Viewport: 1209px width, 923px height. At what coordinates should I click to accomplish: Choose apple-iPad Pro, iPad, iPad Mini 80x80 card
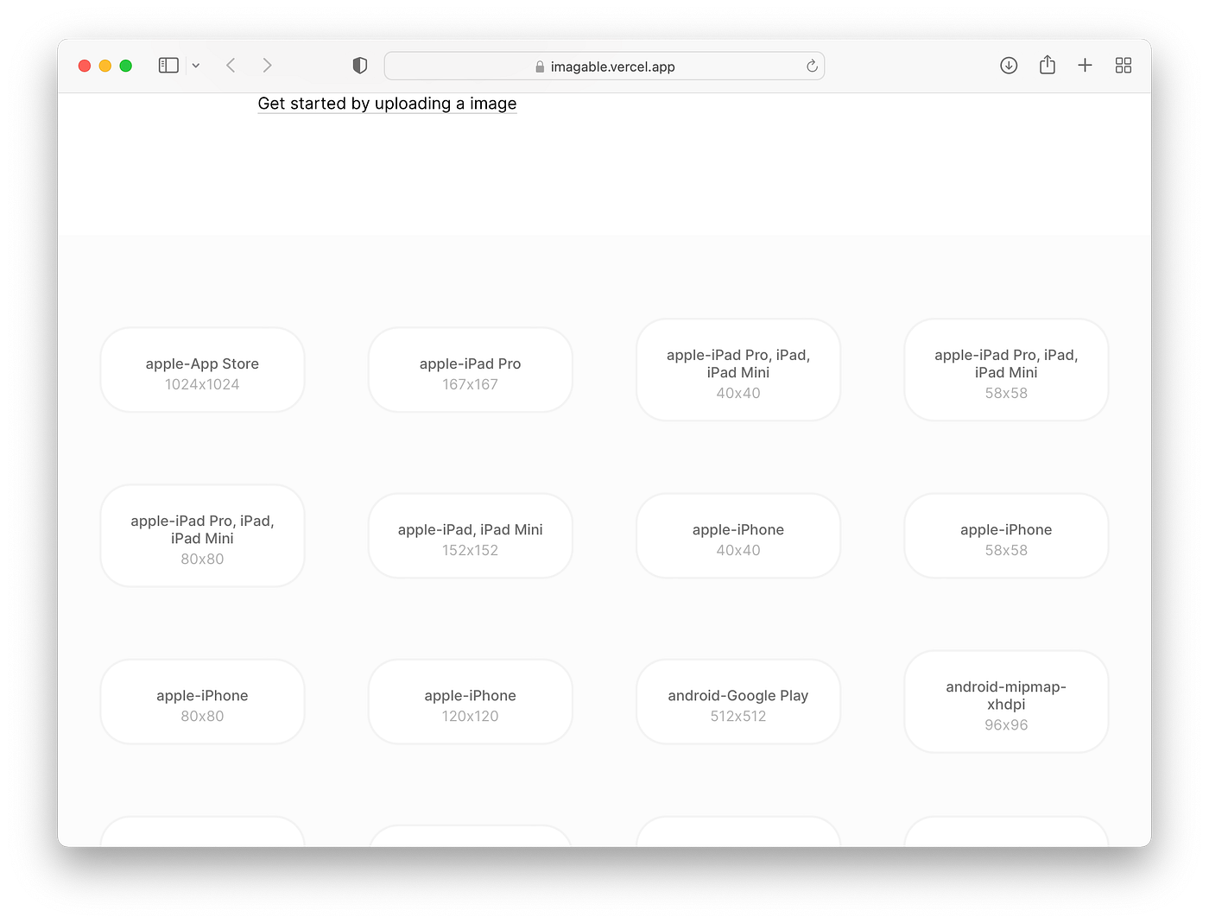202,535
